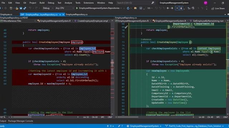
Task: Click the decrease indent icon
Action: tap(189, 8)
